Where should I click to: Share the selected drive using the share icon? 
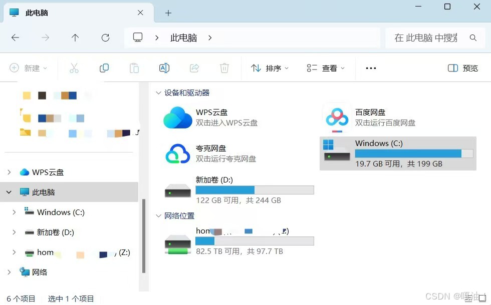194,67
